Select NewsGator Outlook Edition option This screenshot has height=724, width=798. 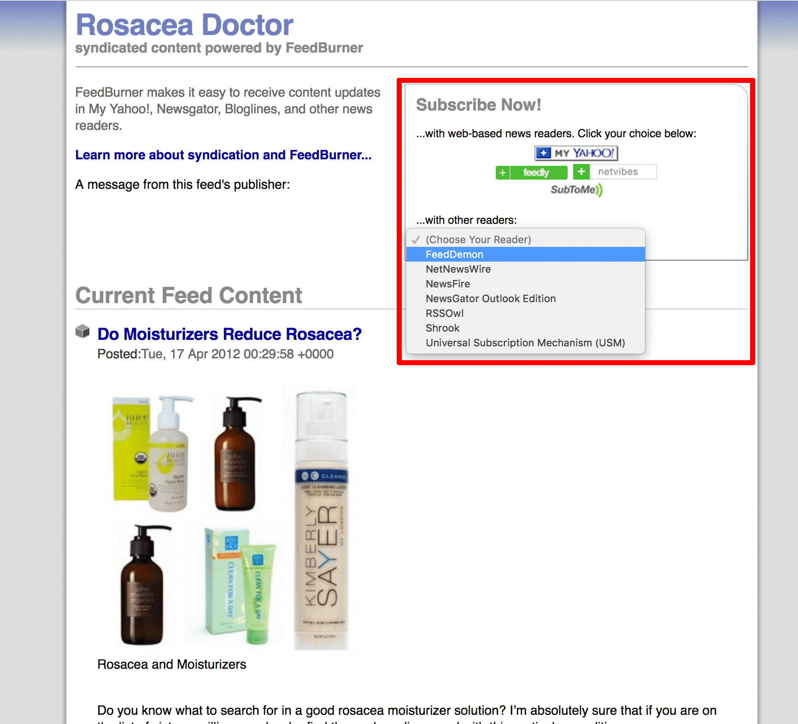(525, 298)
